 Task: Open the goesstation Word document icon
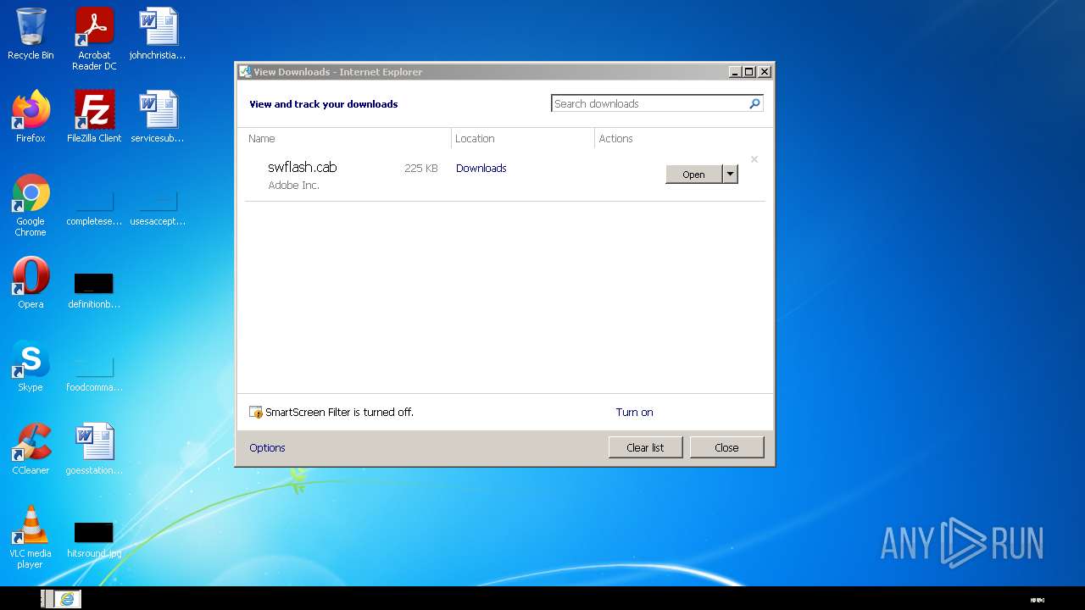tap(94, 448)
